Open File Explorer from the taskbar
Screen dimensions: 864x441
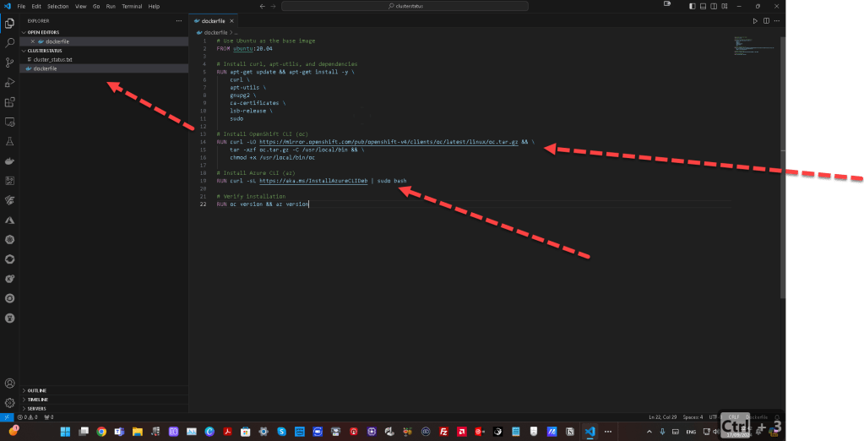coord(137,432)
